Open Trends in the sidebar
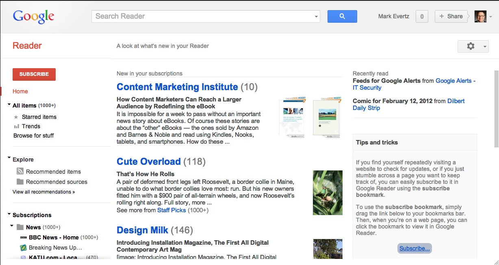Viewport: 499px width, 265px height. 31,126
